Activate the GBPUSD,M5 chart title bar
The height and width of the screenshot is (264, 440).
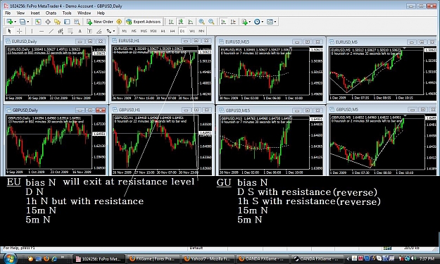coord(382,109)
